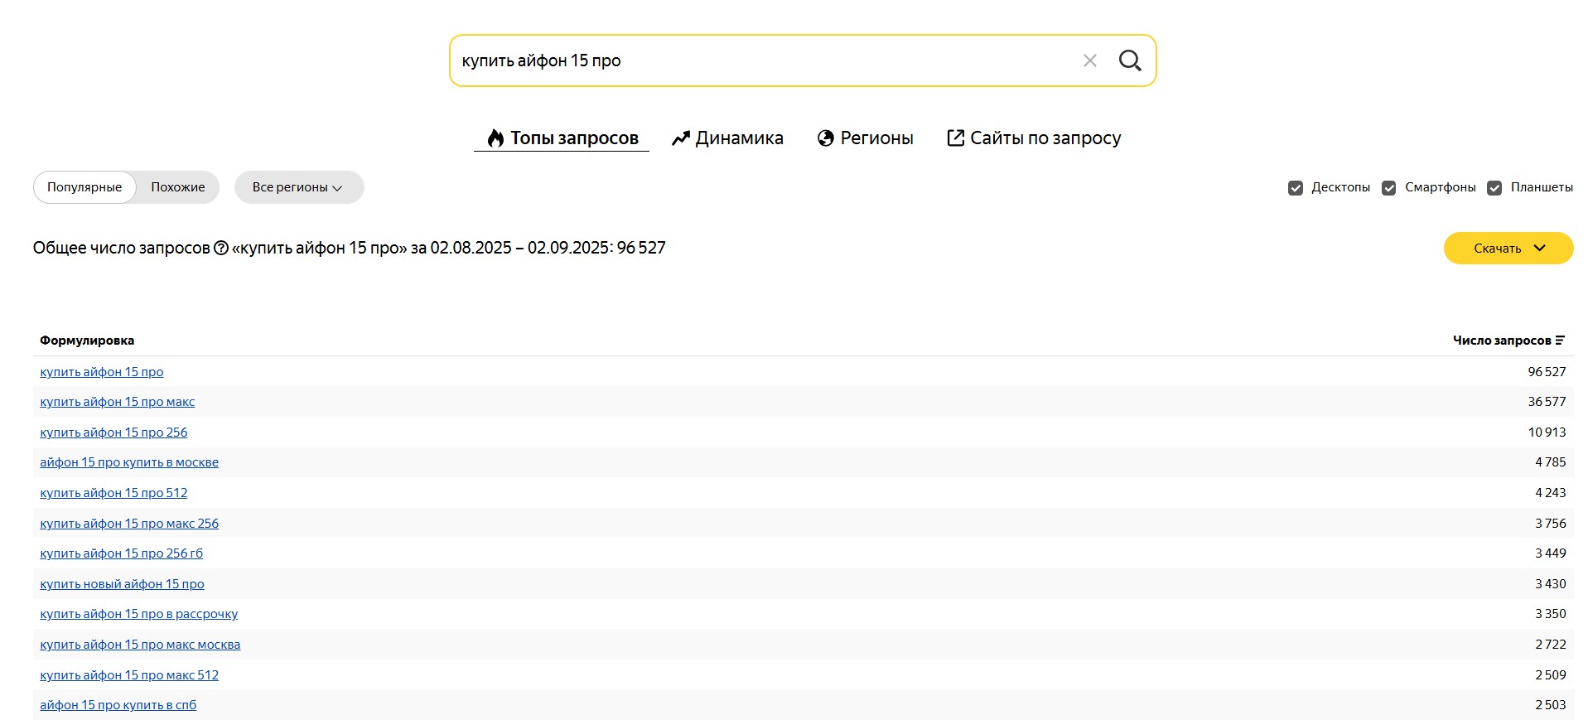Click the request count 3 430
Image resolution: width=1588 pixels, height=720 pixels.
[1550, 584]
